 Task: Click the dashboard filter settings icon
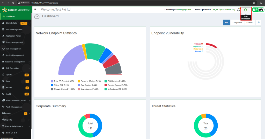(x=259, y=23)
